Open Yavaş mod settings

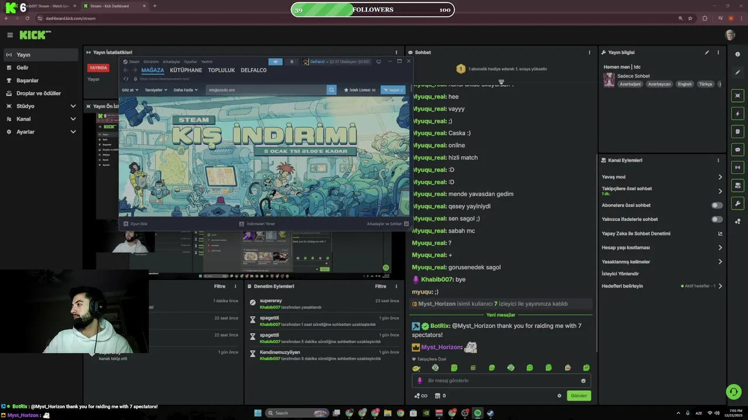tap(662, 177)
